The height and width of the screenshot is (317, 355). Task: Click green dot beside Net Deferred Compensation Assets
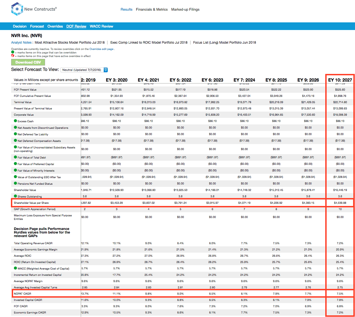point(16,140)
